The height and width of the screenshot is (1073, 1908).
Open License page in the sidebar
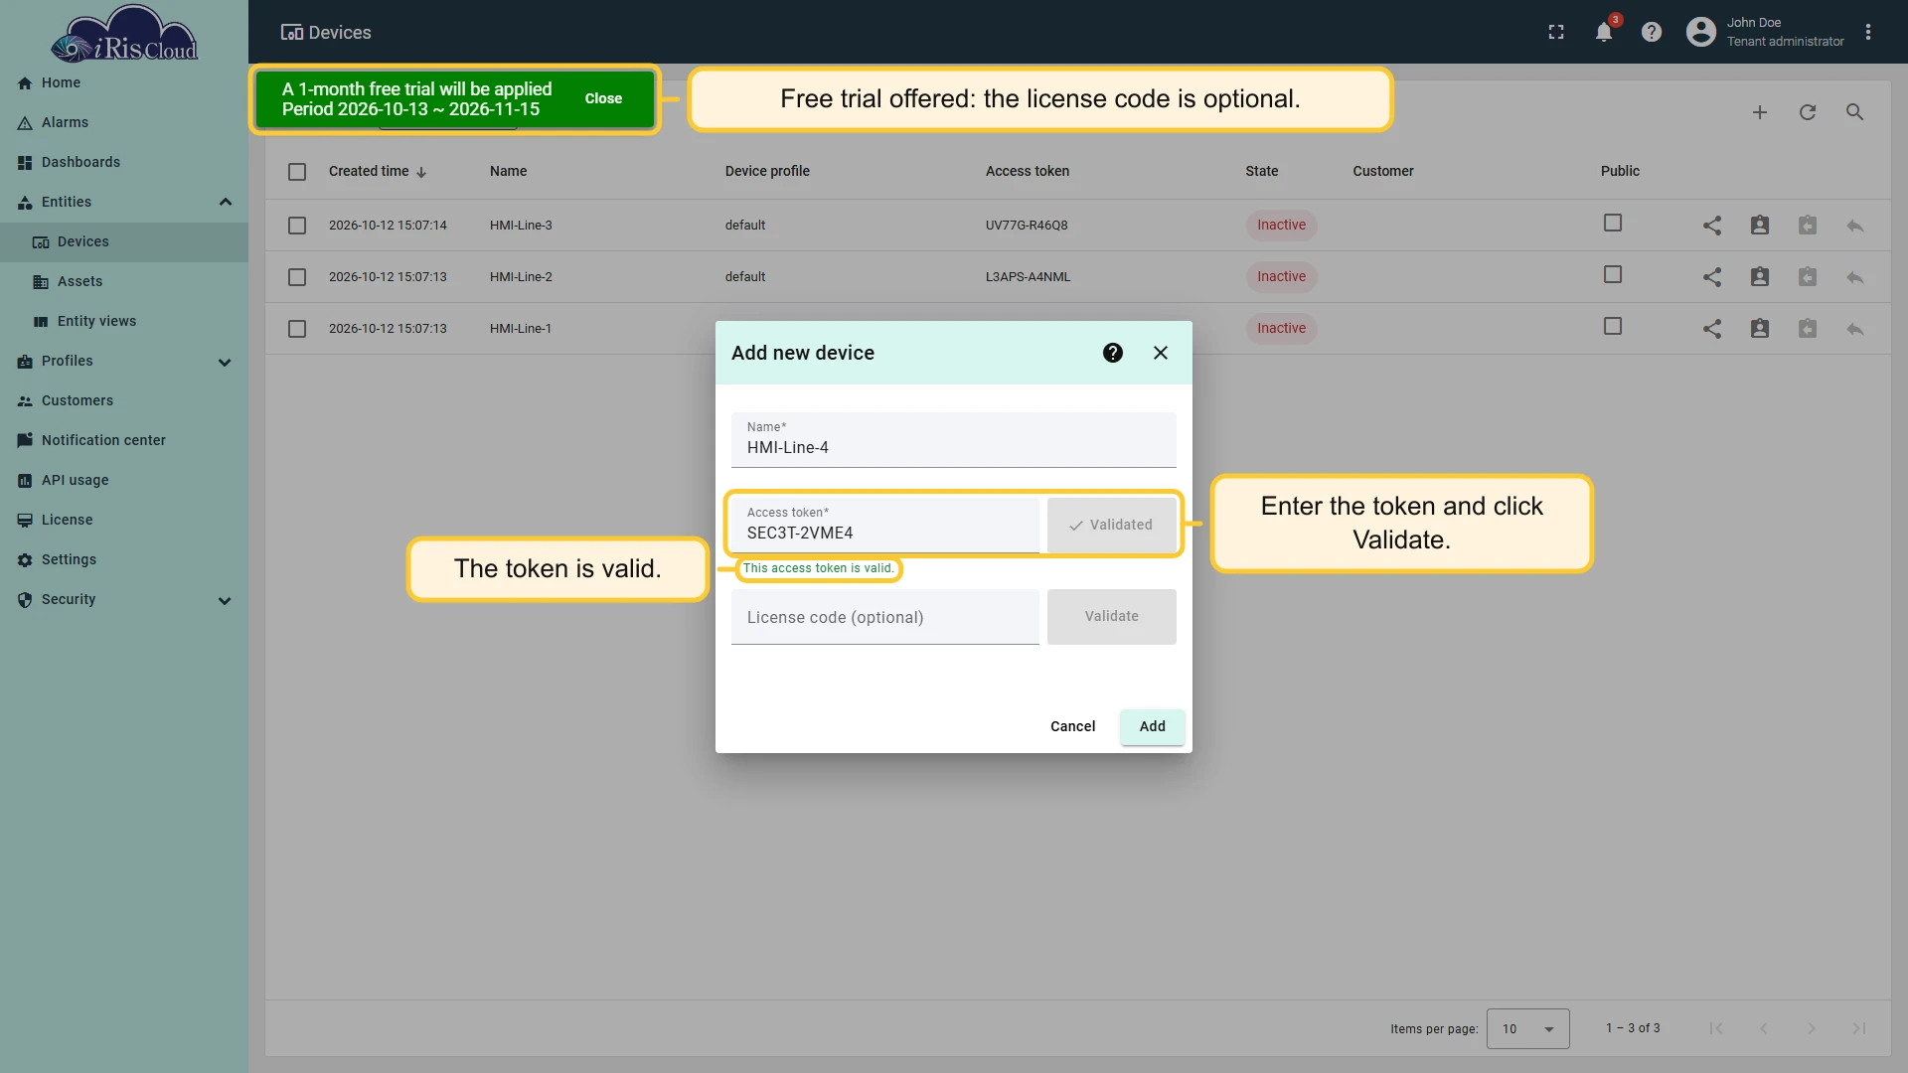pyautogui.click(x=124, y=520)
